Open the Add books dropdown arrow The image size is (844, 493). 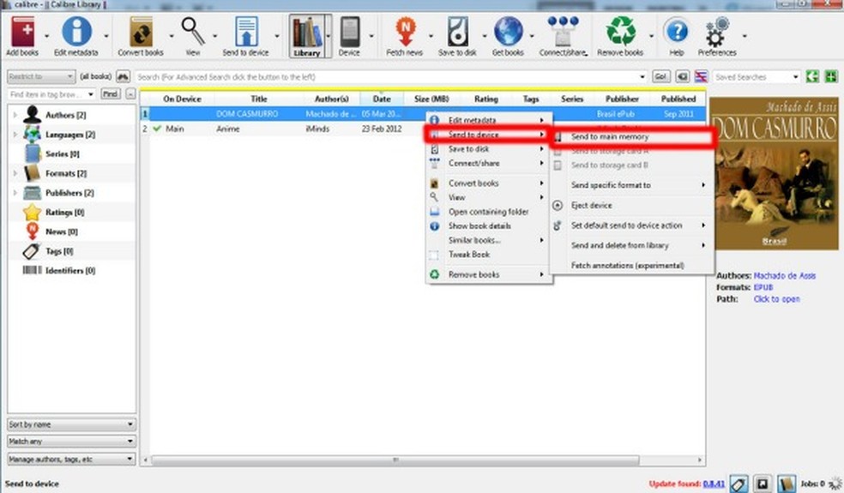point(46,36)
